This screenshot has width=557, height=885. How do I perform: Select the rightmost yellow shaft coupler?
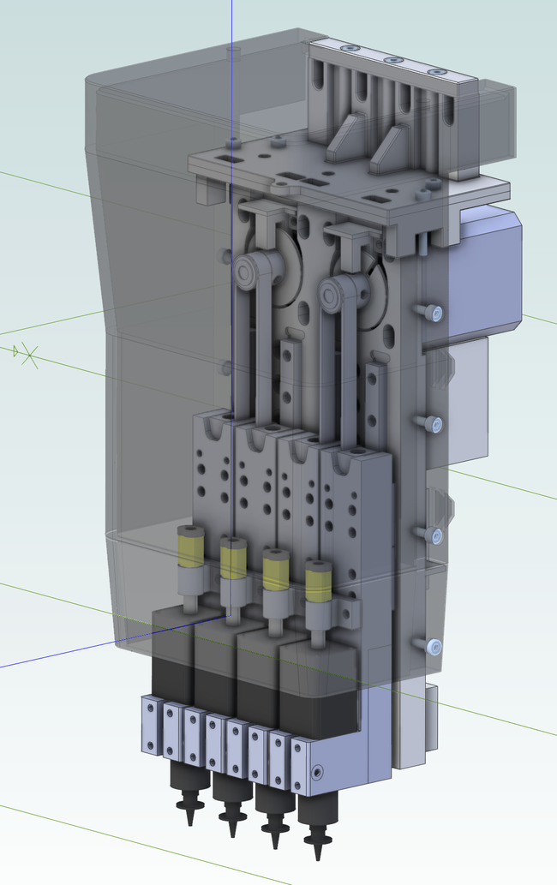coord(318,582)
